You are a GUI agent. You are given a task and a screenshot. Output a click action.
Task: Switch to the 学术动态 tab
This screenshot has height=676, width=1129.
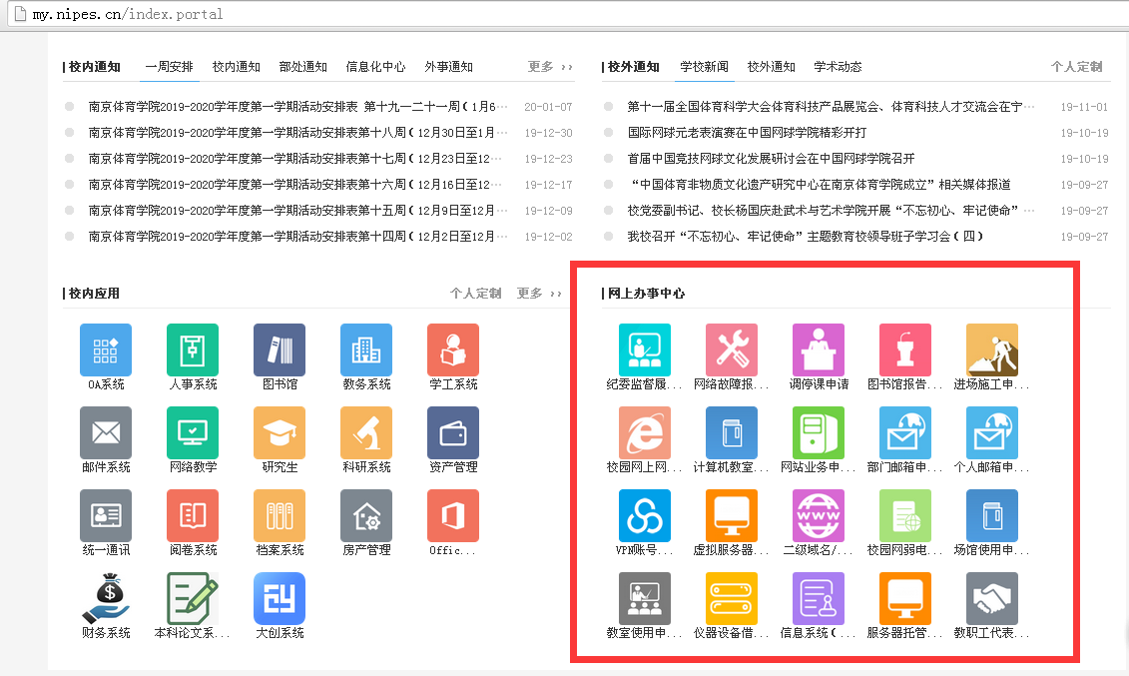(838, 67)
